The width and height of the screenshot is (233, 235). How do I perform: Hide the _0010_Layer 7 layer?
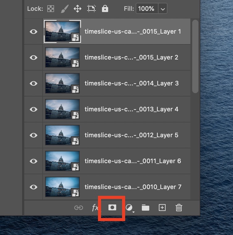[x=33, y=187]
